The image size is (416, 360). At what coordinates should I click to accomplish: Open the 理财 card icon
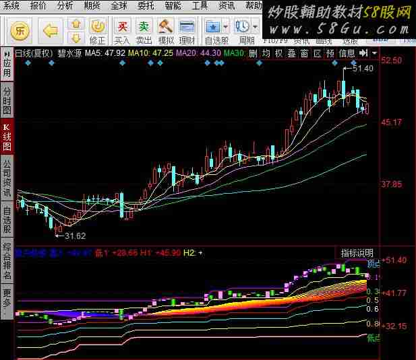[x=187, y=31]
